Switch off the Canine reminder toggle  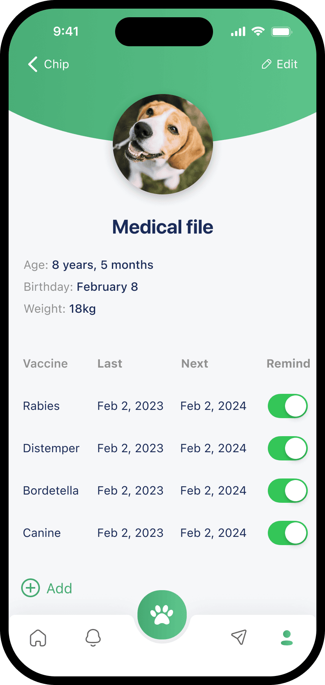point(288,533)
